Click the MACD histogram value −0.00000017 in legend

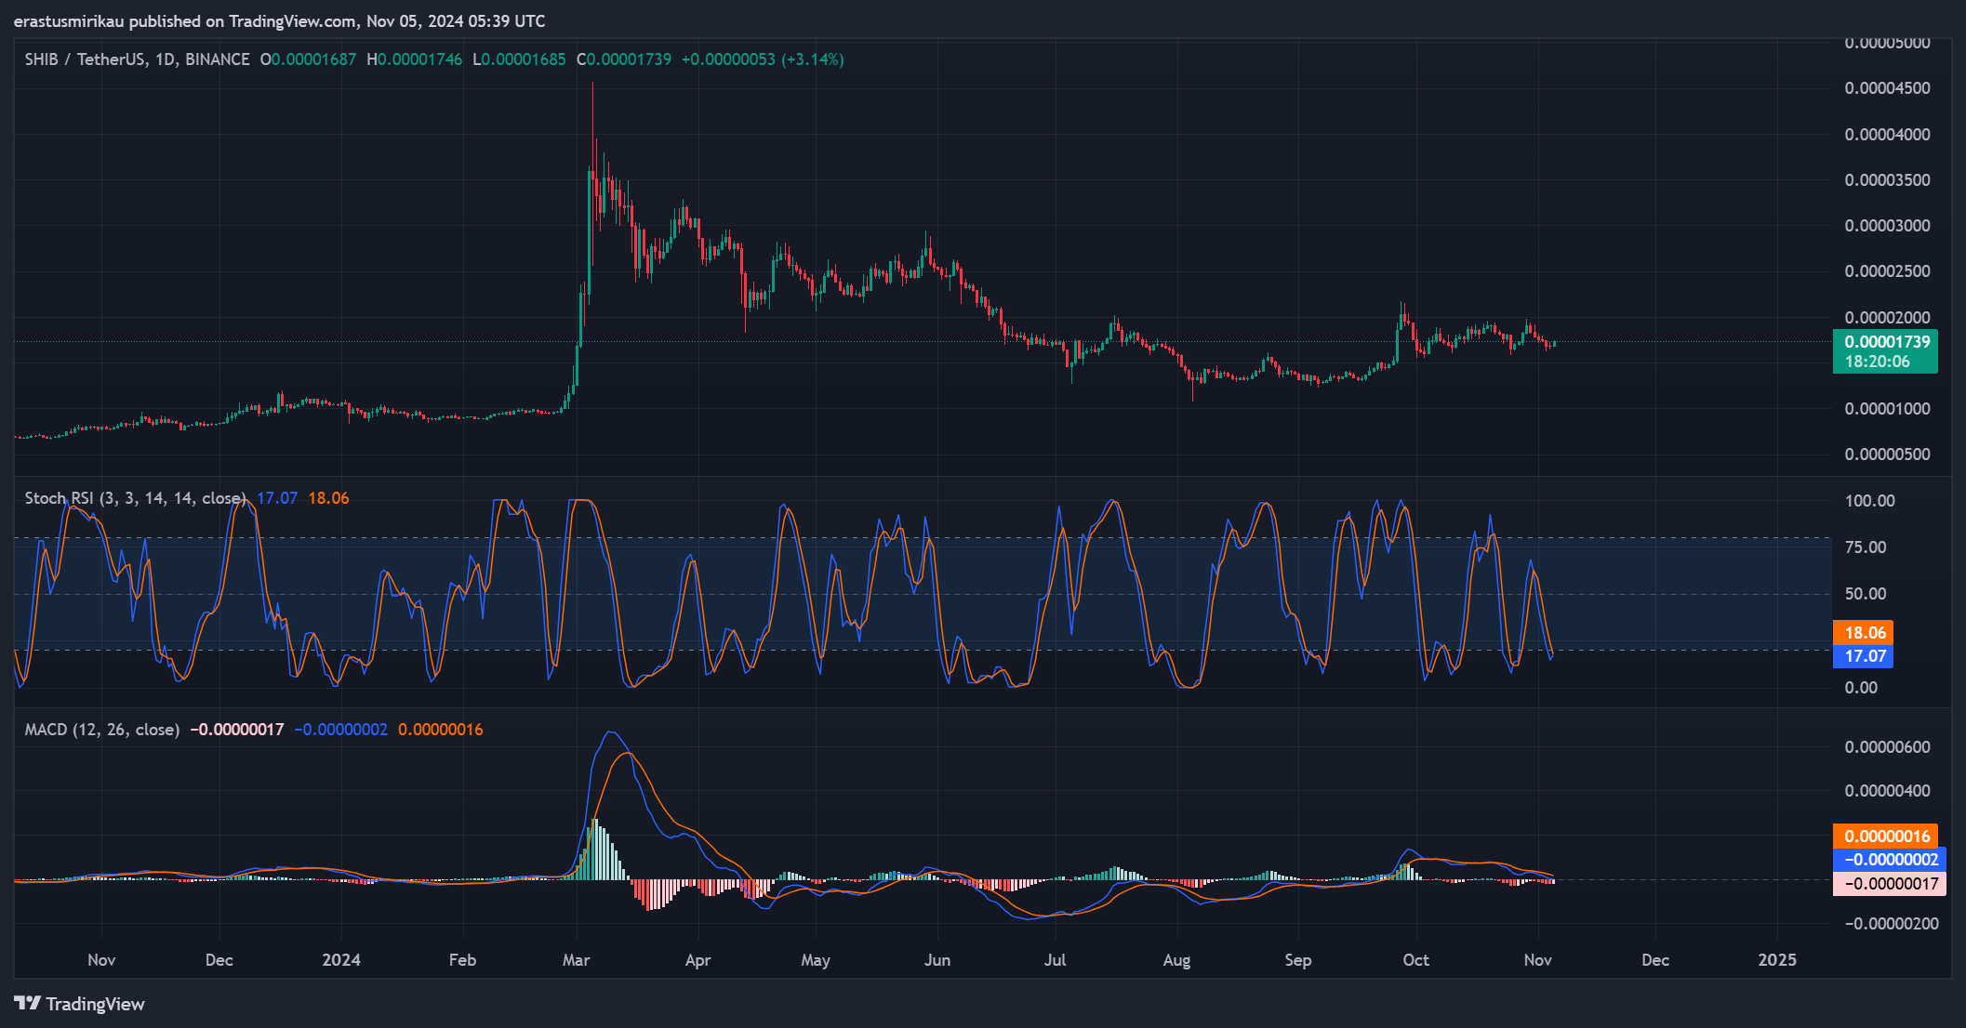coord(237,730)
